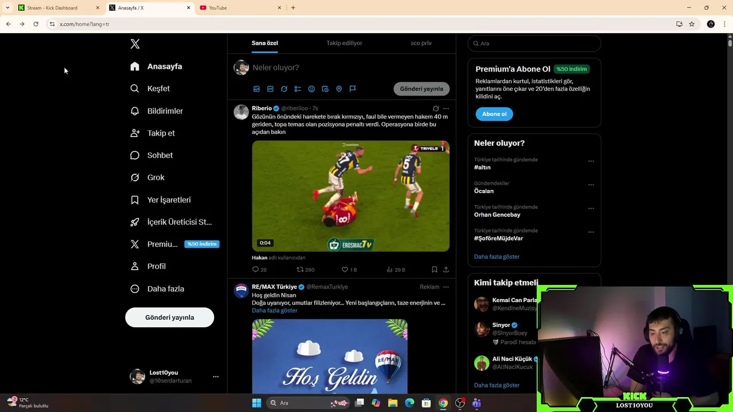Add GIF icon in composer
The height and width of the screenshot is (412, 733).
pos(270,89)
